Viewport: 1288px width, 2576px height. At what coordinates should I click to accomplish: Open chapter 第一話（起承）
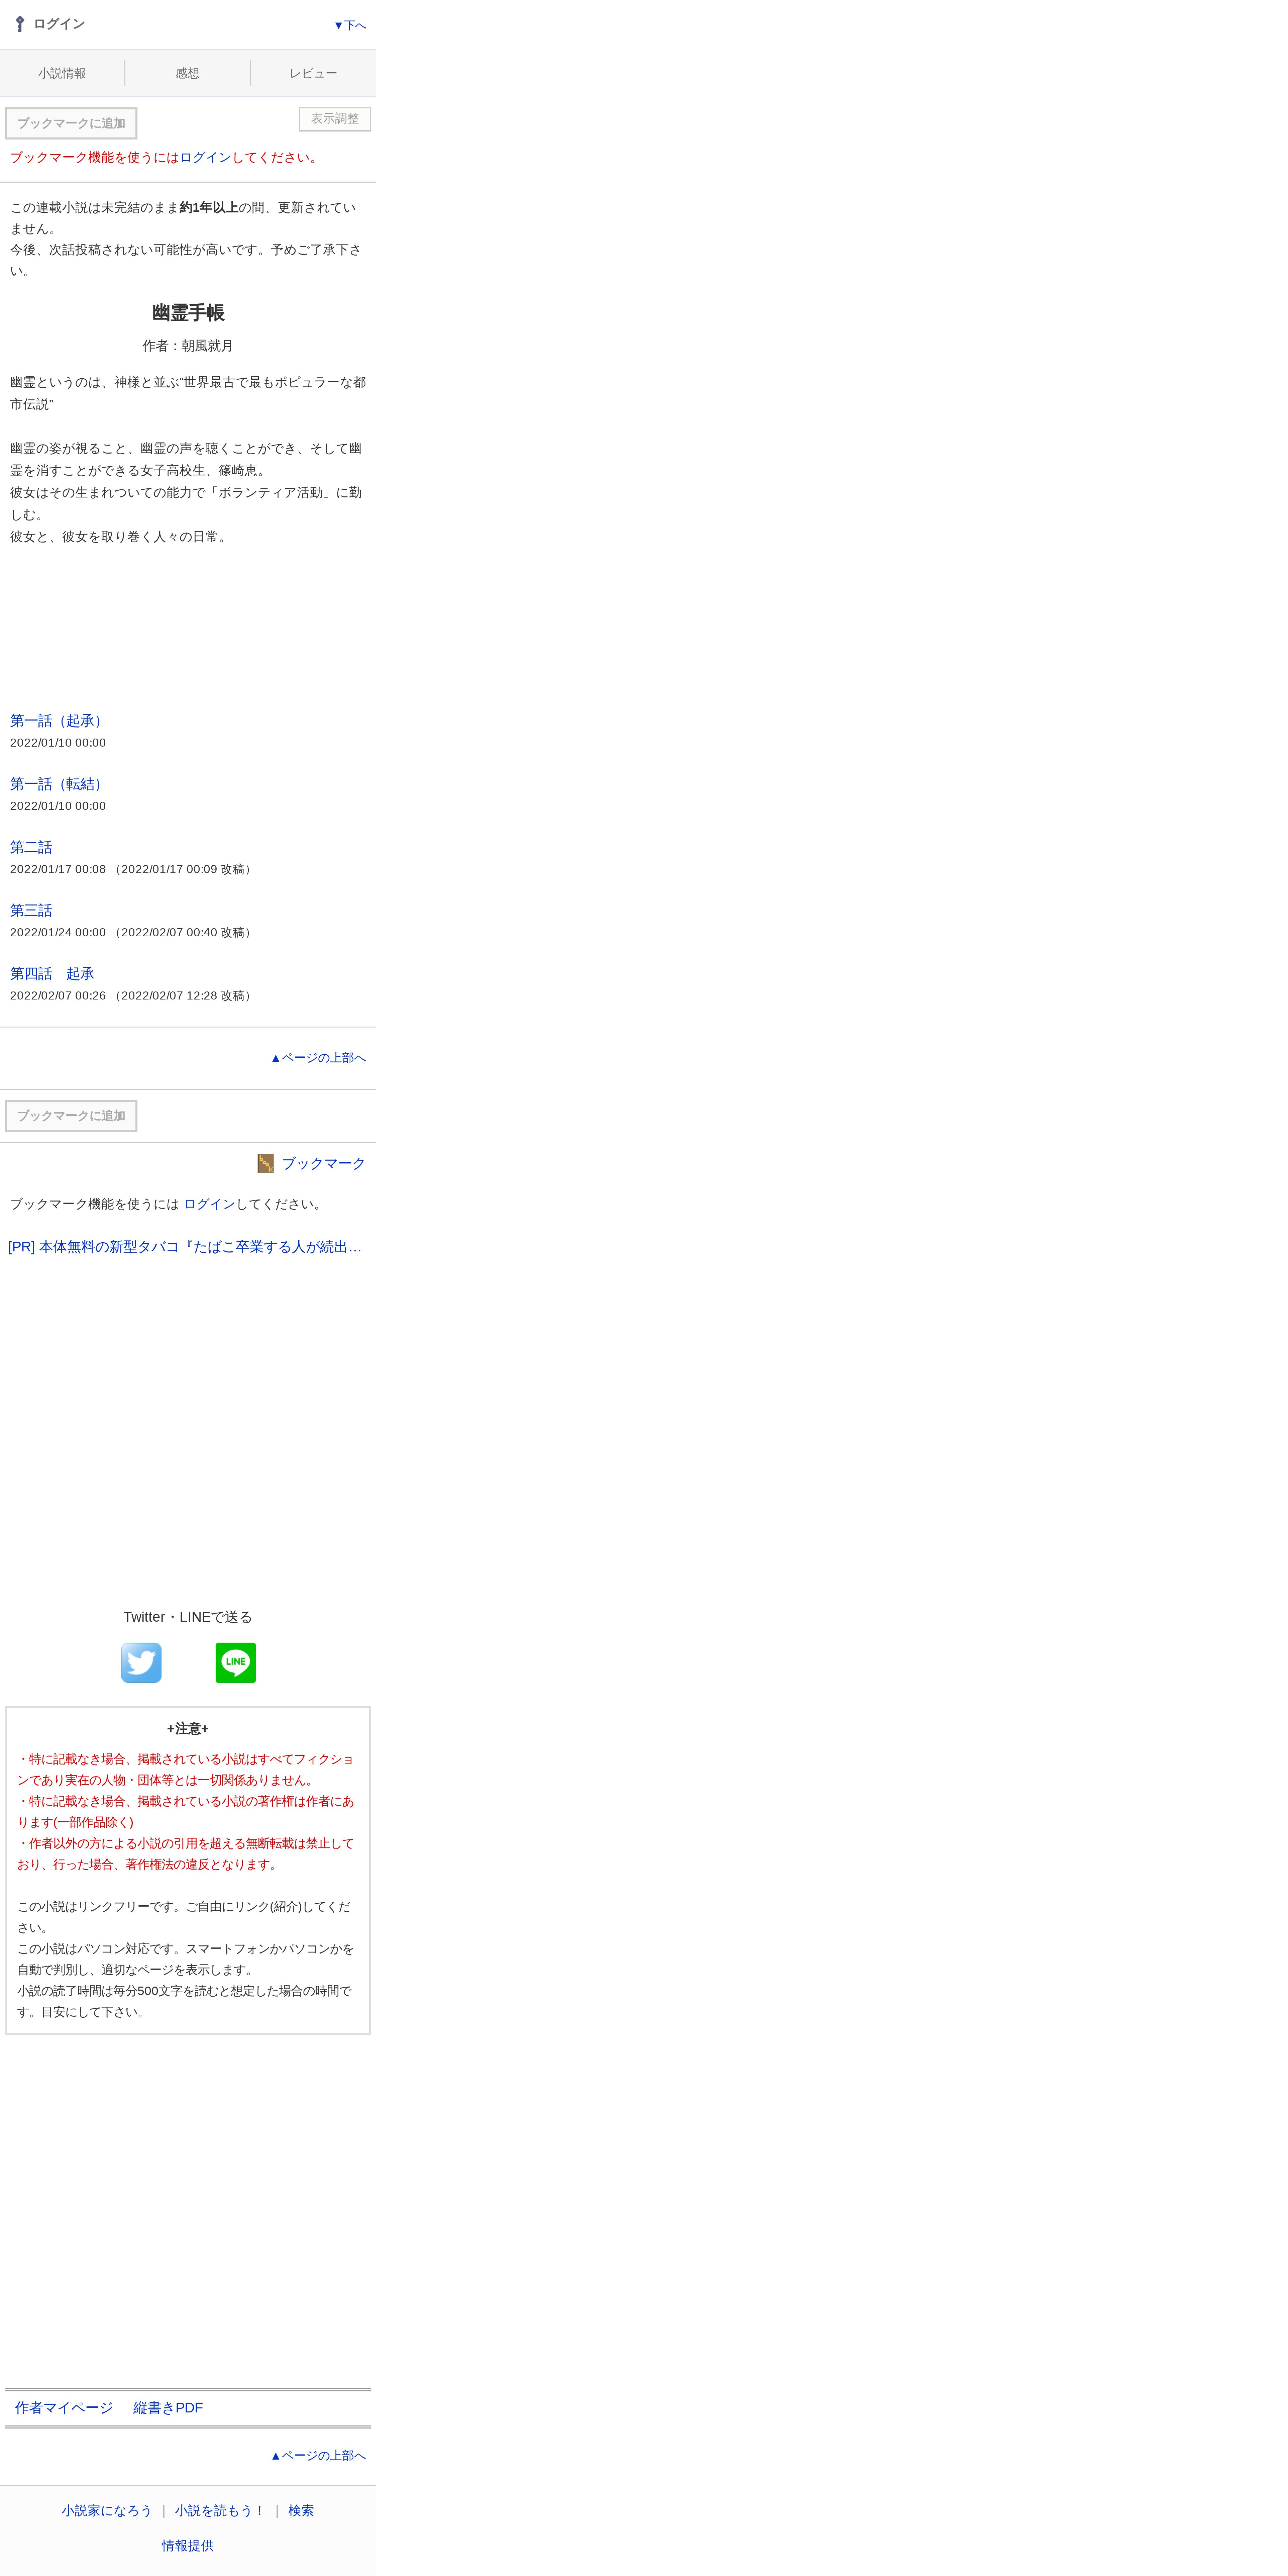click(x=59, y=721)
